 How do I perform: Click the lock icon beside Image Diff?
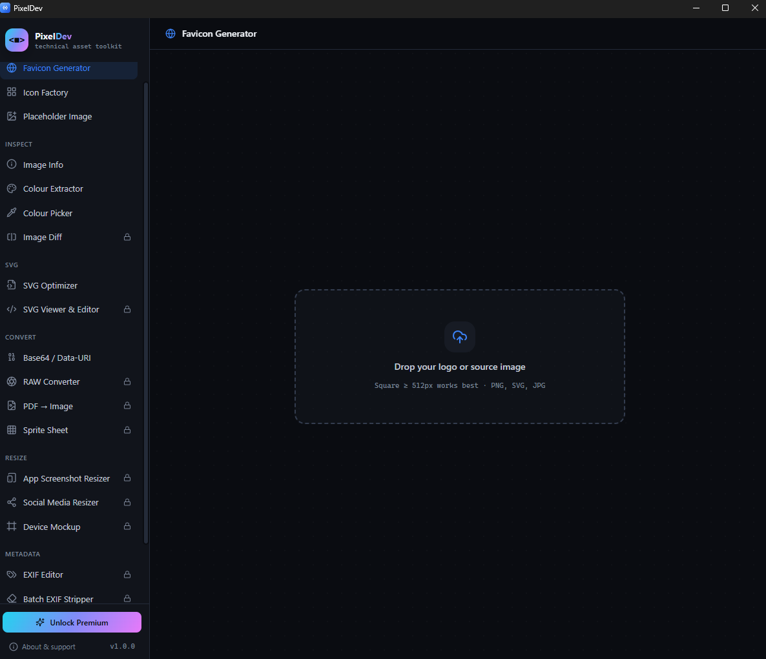pos(127,237)
